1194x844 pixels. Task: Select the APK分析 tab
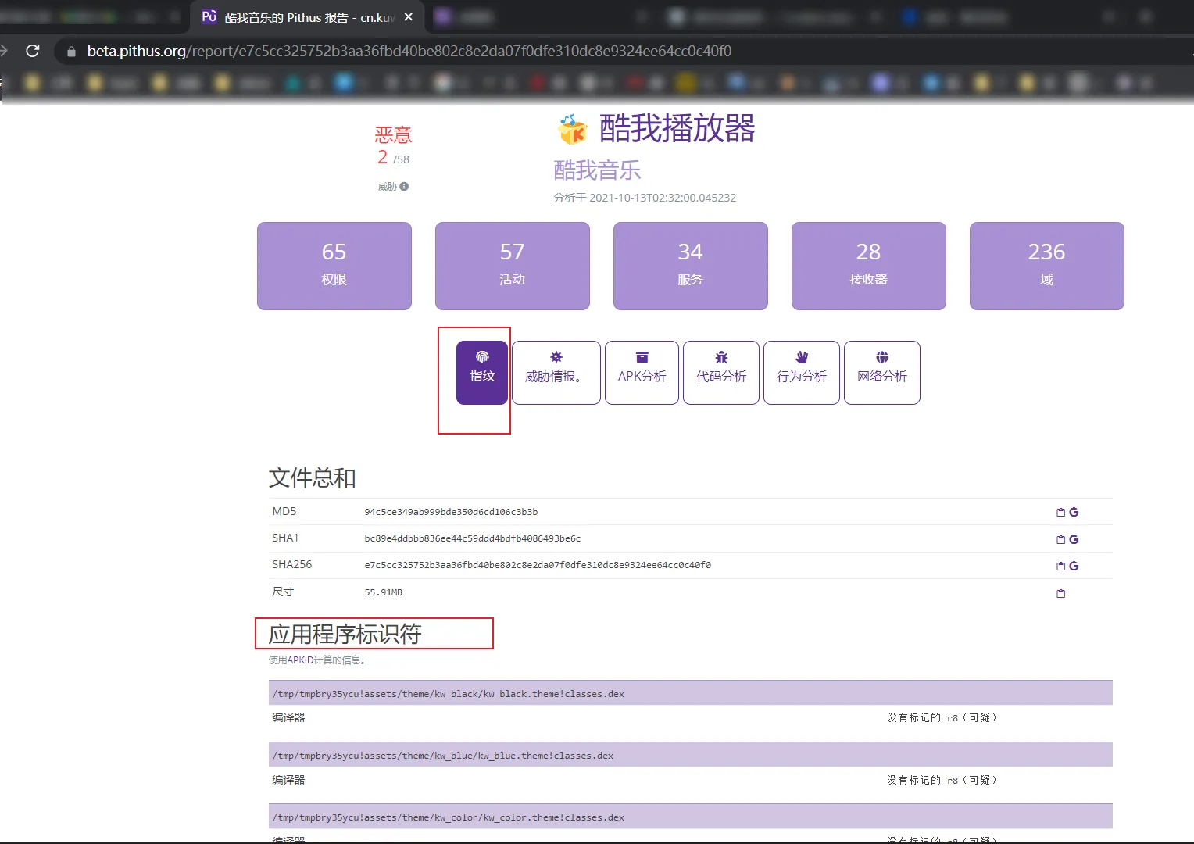coord(642,372)
